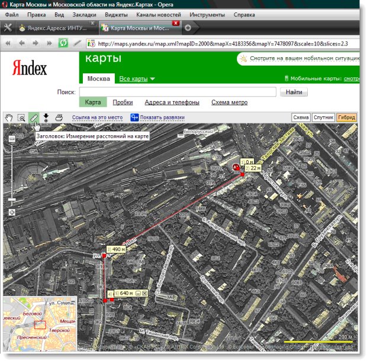Switch to Схема map view
367x361 pixels.
click(301, 118)
